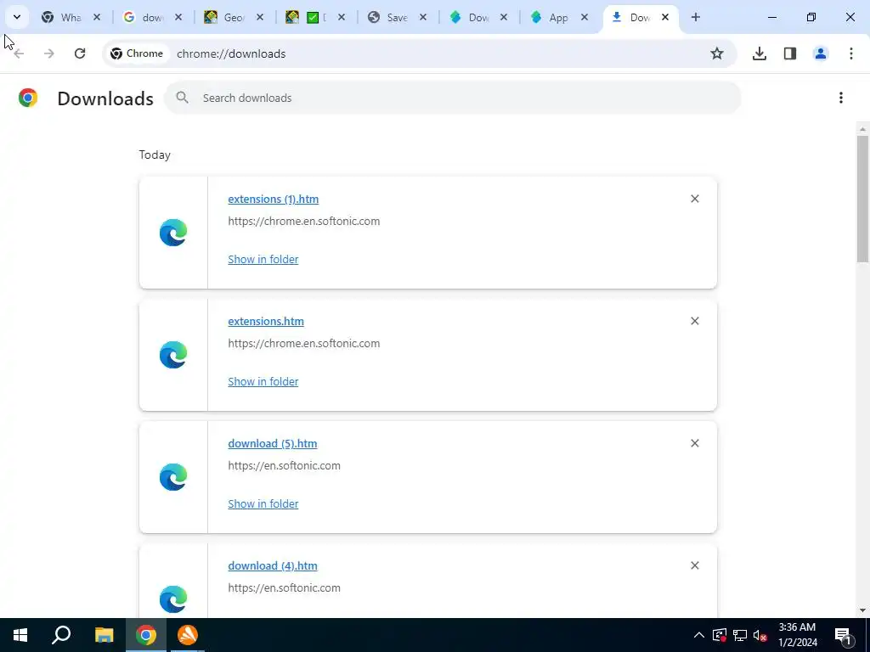The height and width of the screenshot is (652, 870).
Task: Toggle the side panel icon
Action: click(790, 53)
